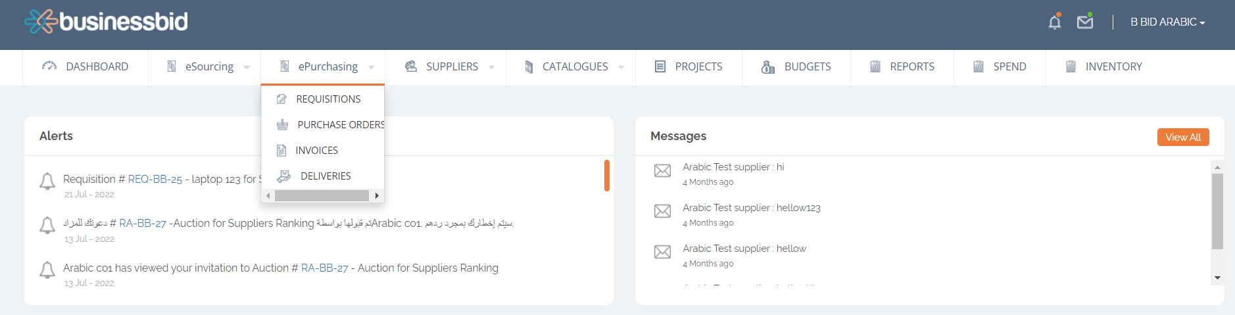Open the RA-BB-27 auction link
1235x315 pixels.
tap(143, 224)
